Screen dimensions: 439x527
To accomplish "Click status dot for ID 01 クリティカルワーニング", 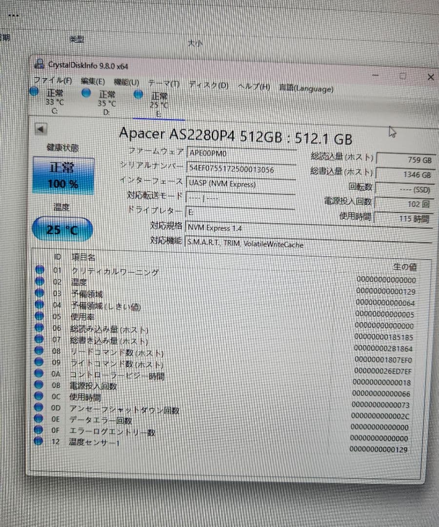I will point(40,269).
